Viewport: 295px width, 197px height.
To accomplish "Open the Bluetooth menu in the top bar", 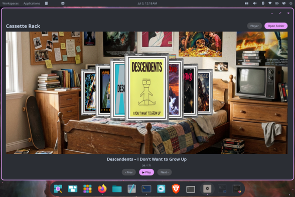I will pyautogui.click(x=263, y=4).
